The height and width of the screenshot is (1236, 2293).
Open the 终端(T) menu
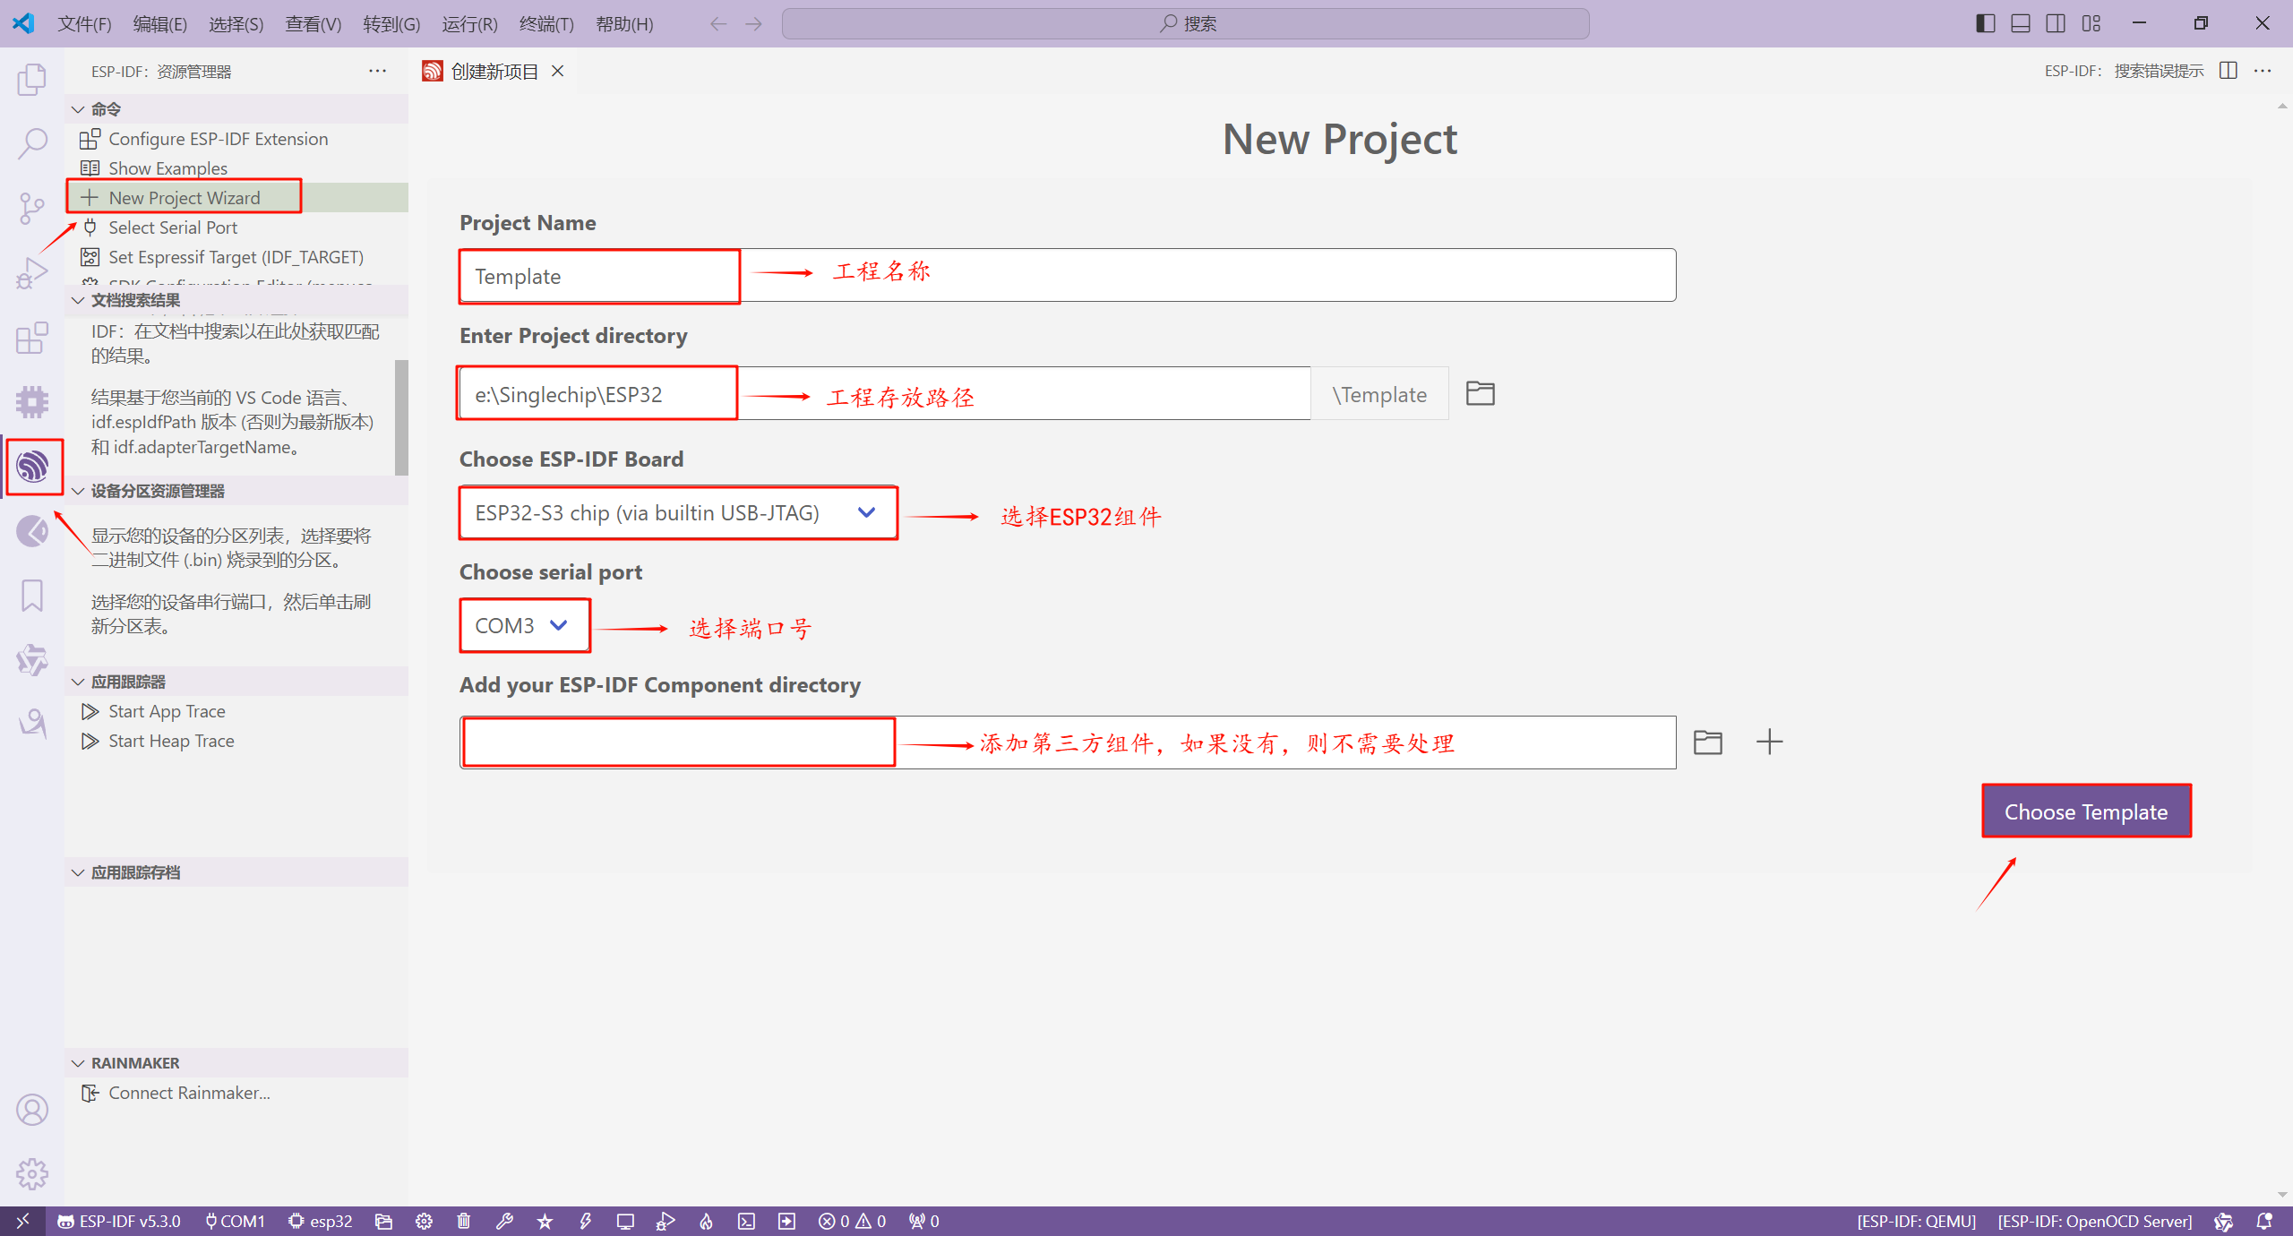coord(545,24)
